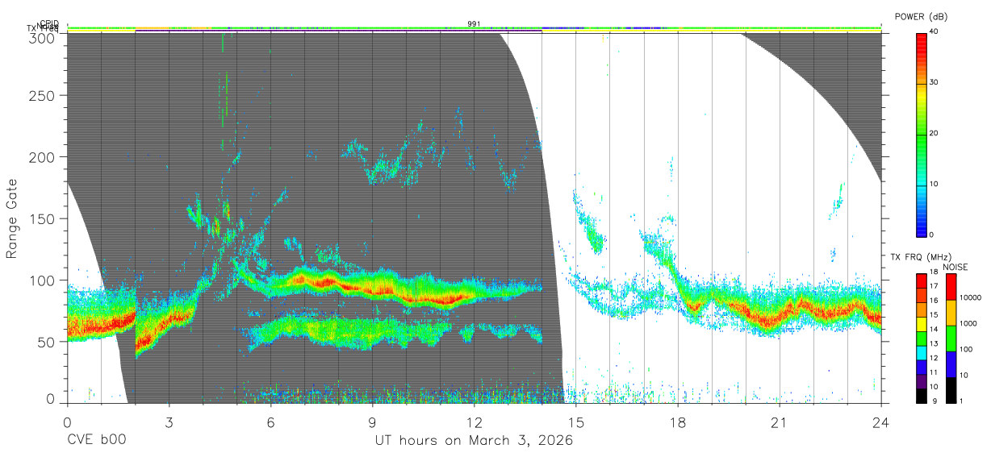Click the red top segment of the NOISE scale

(x=951, y=286)
